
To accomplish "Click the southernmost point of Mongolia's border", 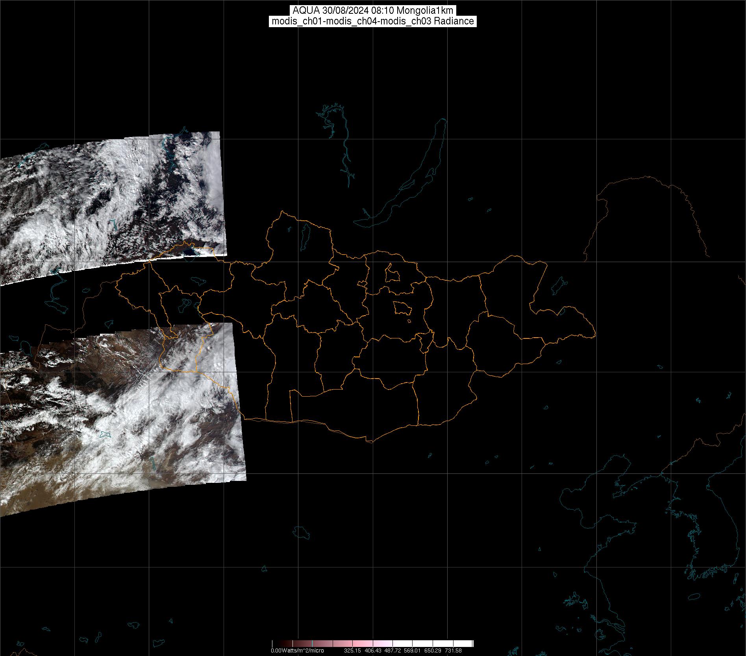I will [370, 442].
